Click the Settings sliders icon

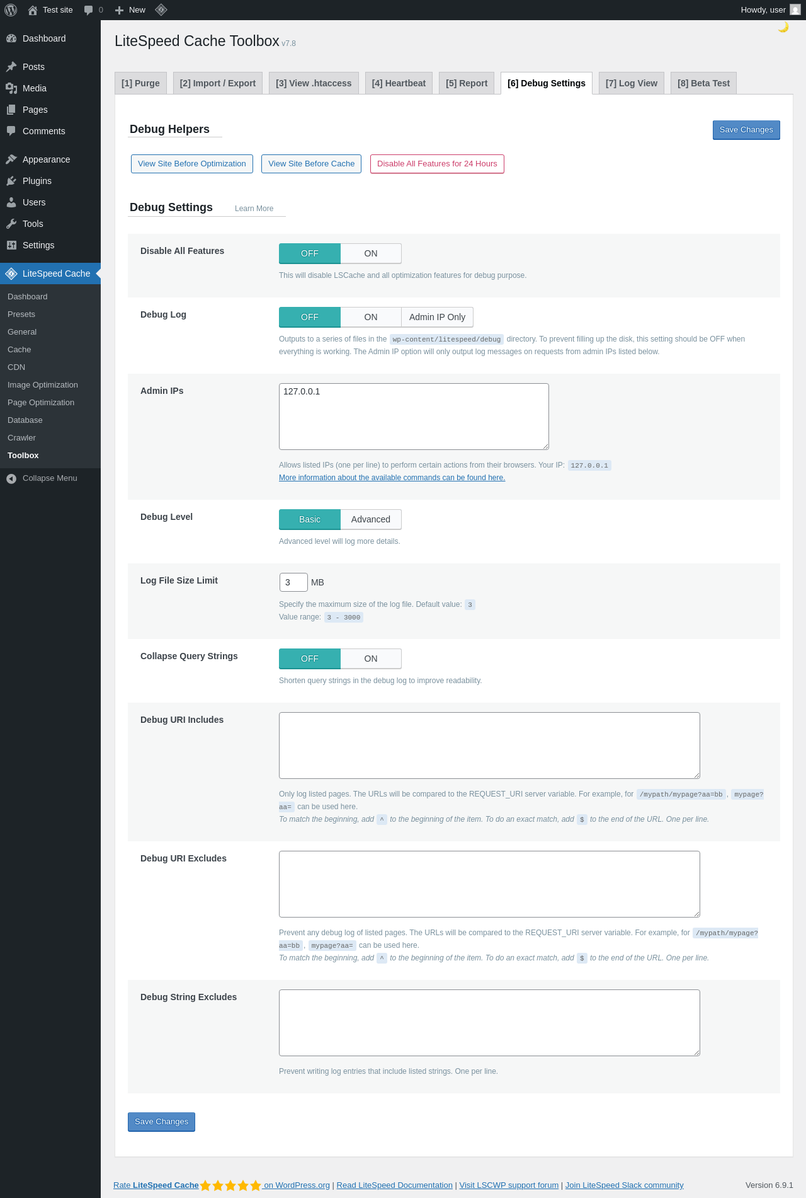[11, 245]
